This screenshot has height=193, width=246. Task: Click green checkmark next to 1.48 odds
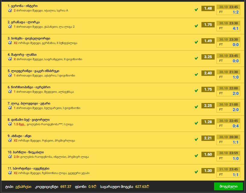click(x=196, y=10)
